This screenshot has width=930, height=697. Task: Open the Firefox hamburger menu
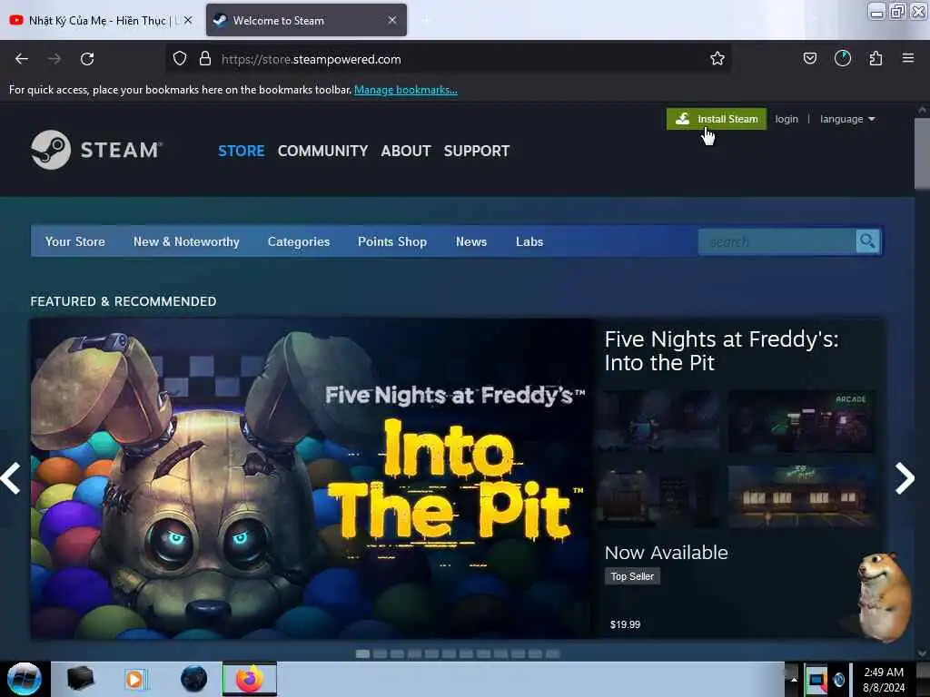tap(908, 59)
